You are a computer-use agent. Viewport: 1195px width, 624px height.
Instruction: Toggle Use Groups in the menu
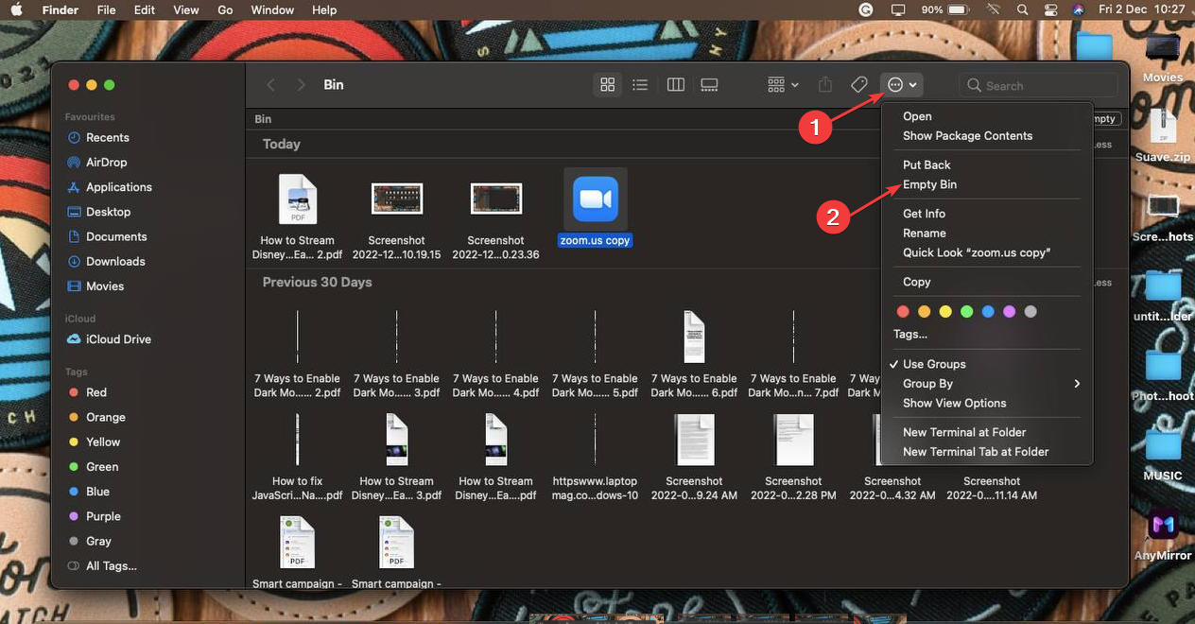pyautogui.click(x=934, y=364)
